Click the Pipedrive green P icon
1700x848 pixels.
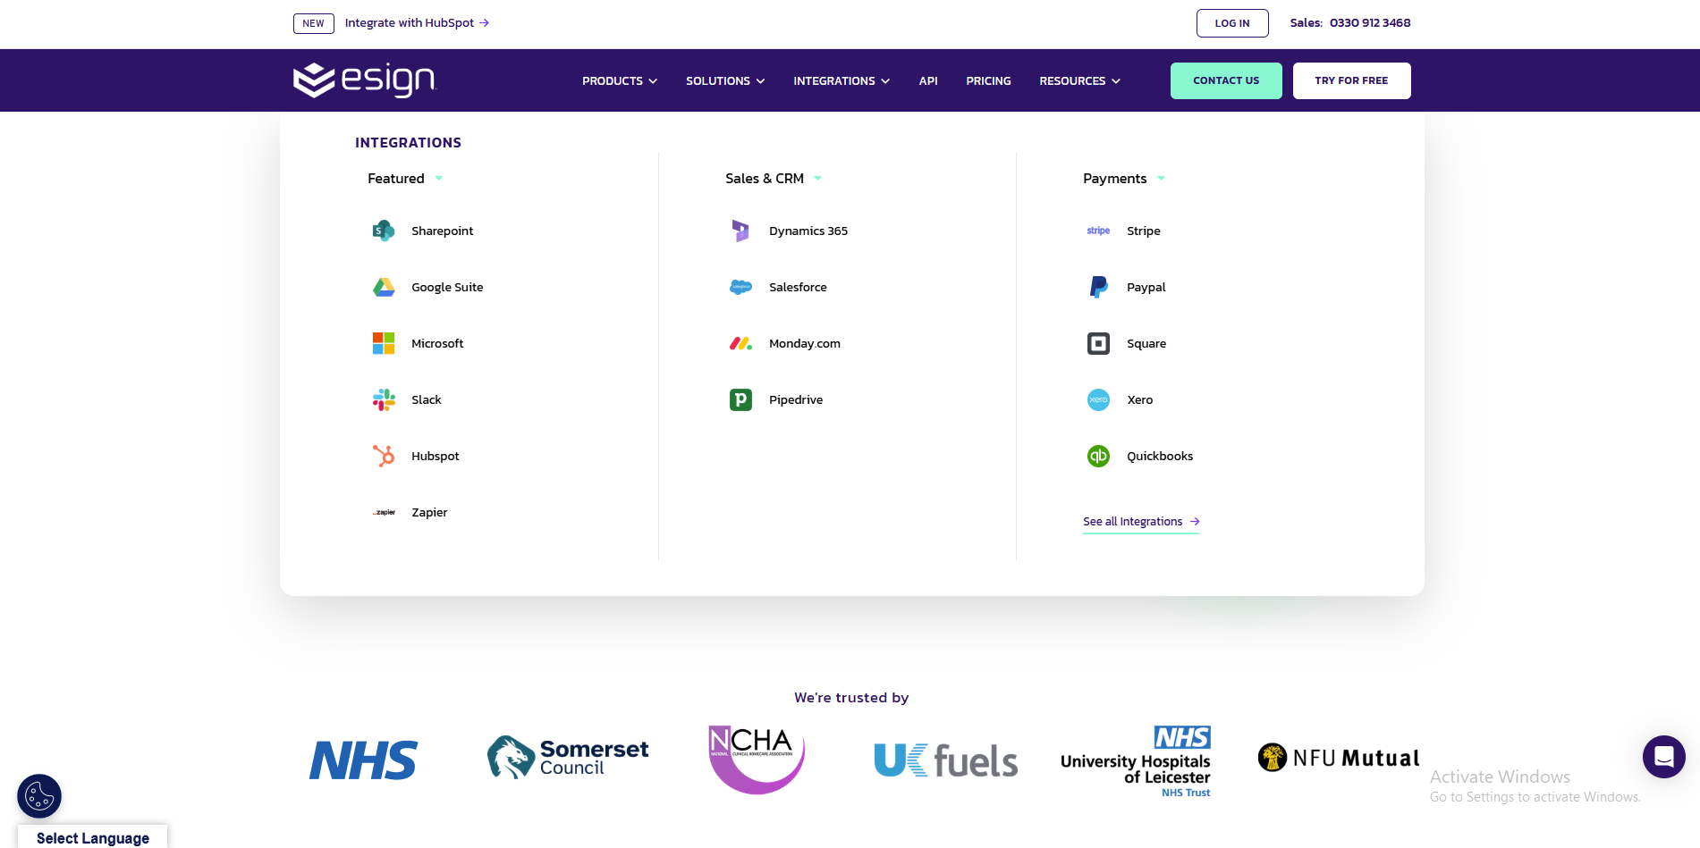click(x=740, y=399)
